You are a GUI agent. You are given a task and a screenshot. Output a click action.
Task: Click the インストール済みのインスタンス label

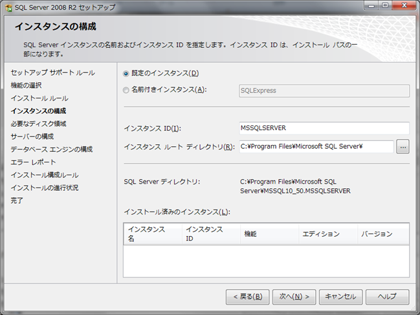(177, 212)
